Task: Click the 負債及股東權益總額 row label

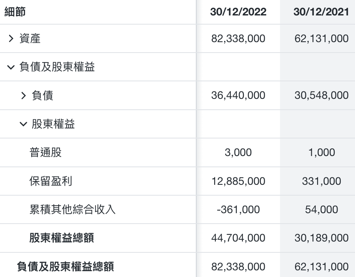Action: pyautogui.click(x=65, y=267)
